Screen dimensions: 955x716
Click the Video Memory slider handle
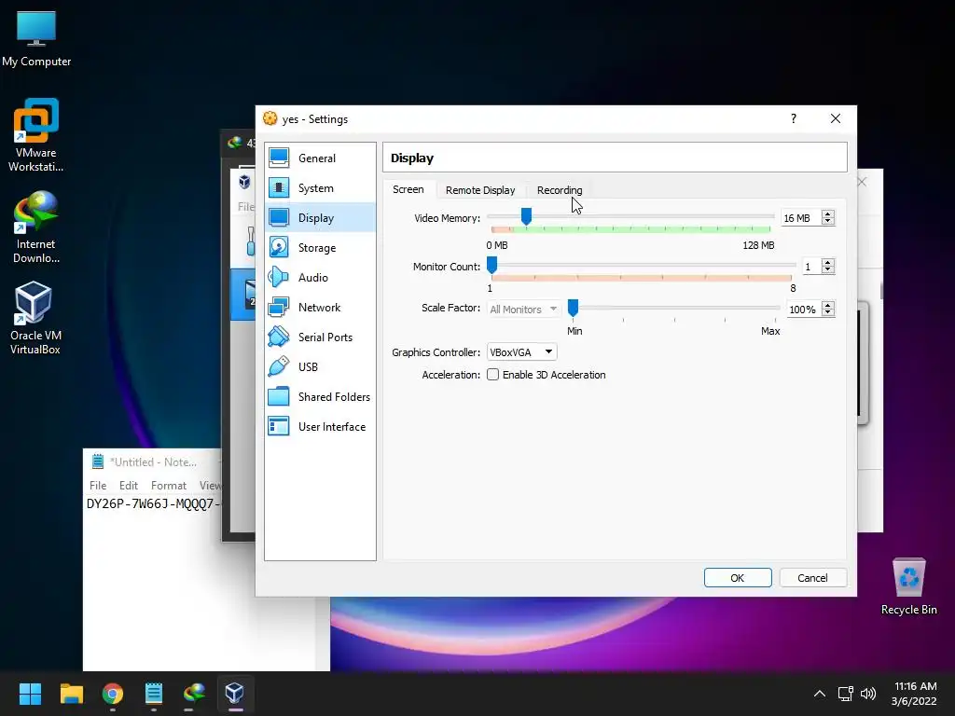click(526, 216)
